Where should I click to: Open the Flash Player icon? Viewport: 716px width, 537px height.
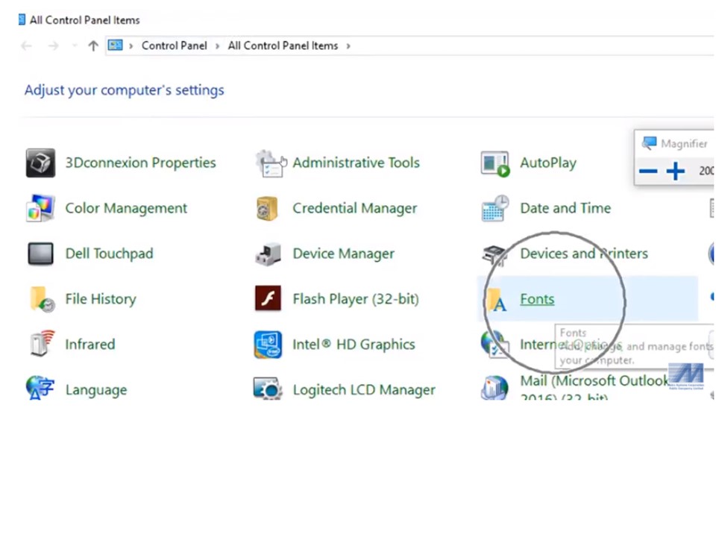coord(268,298)
